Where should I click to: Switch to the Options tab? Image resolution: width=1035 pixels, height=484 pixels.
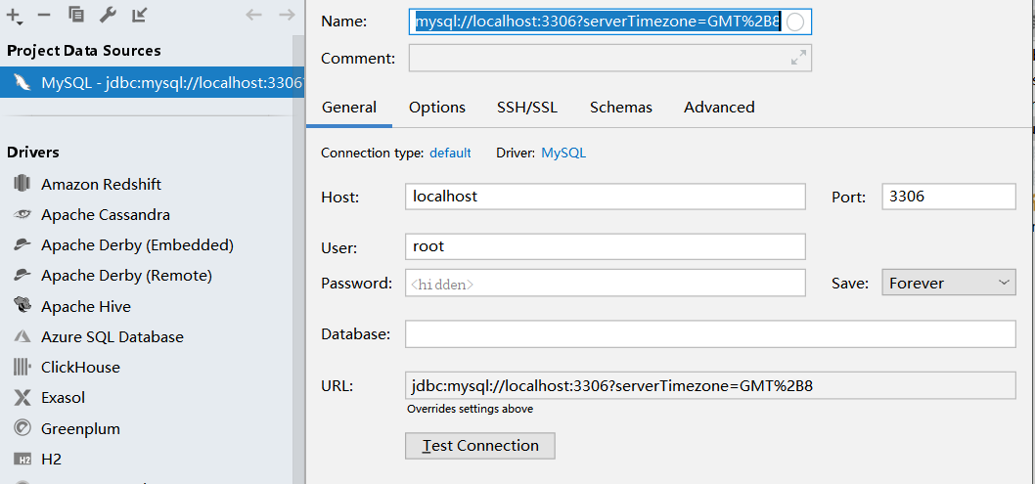coord(437,108)
